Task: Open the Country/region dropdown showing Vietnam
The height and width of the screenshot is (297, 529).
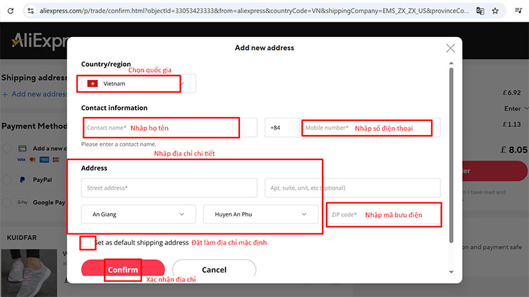Action: (138, 83)
